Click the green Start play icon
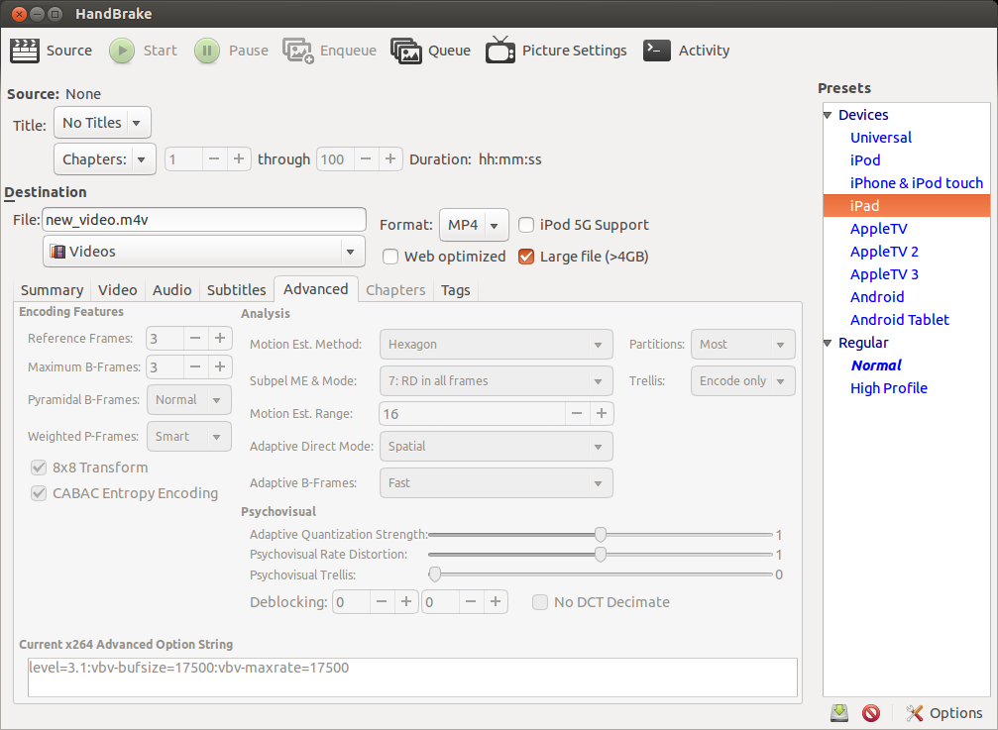This screenshot has height=730, width=998. [122, 51]
